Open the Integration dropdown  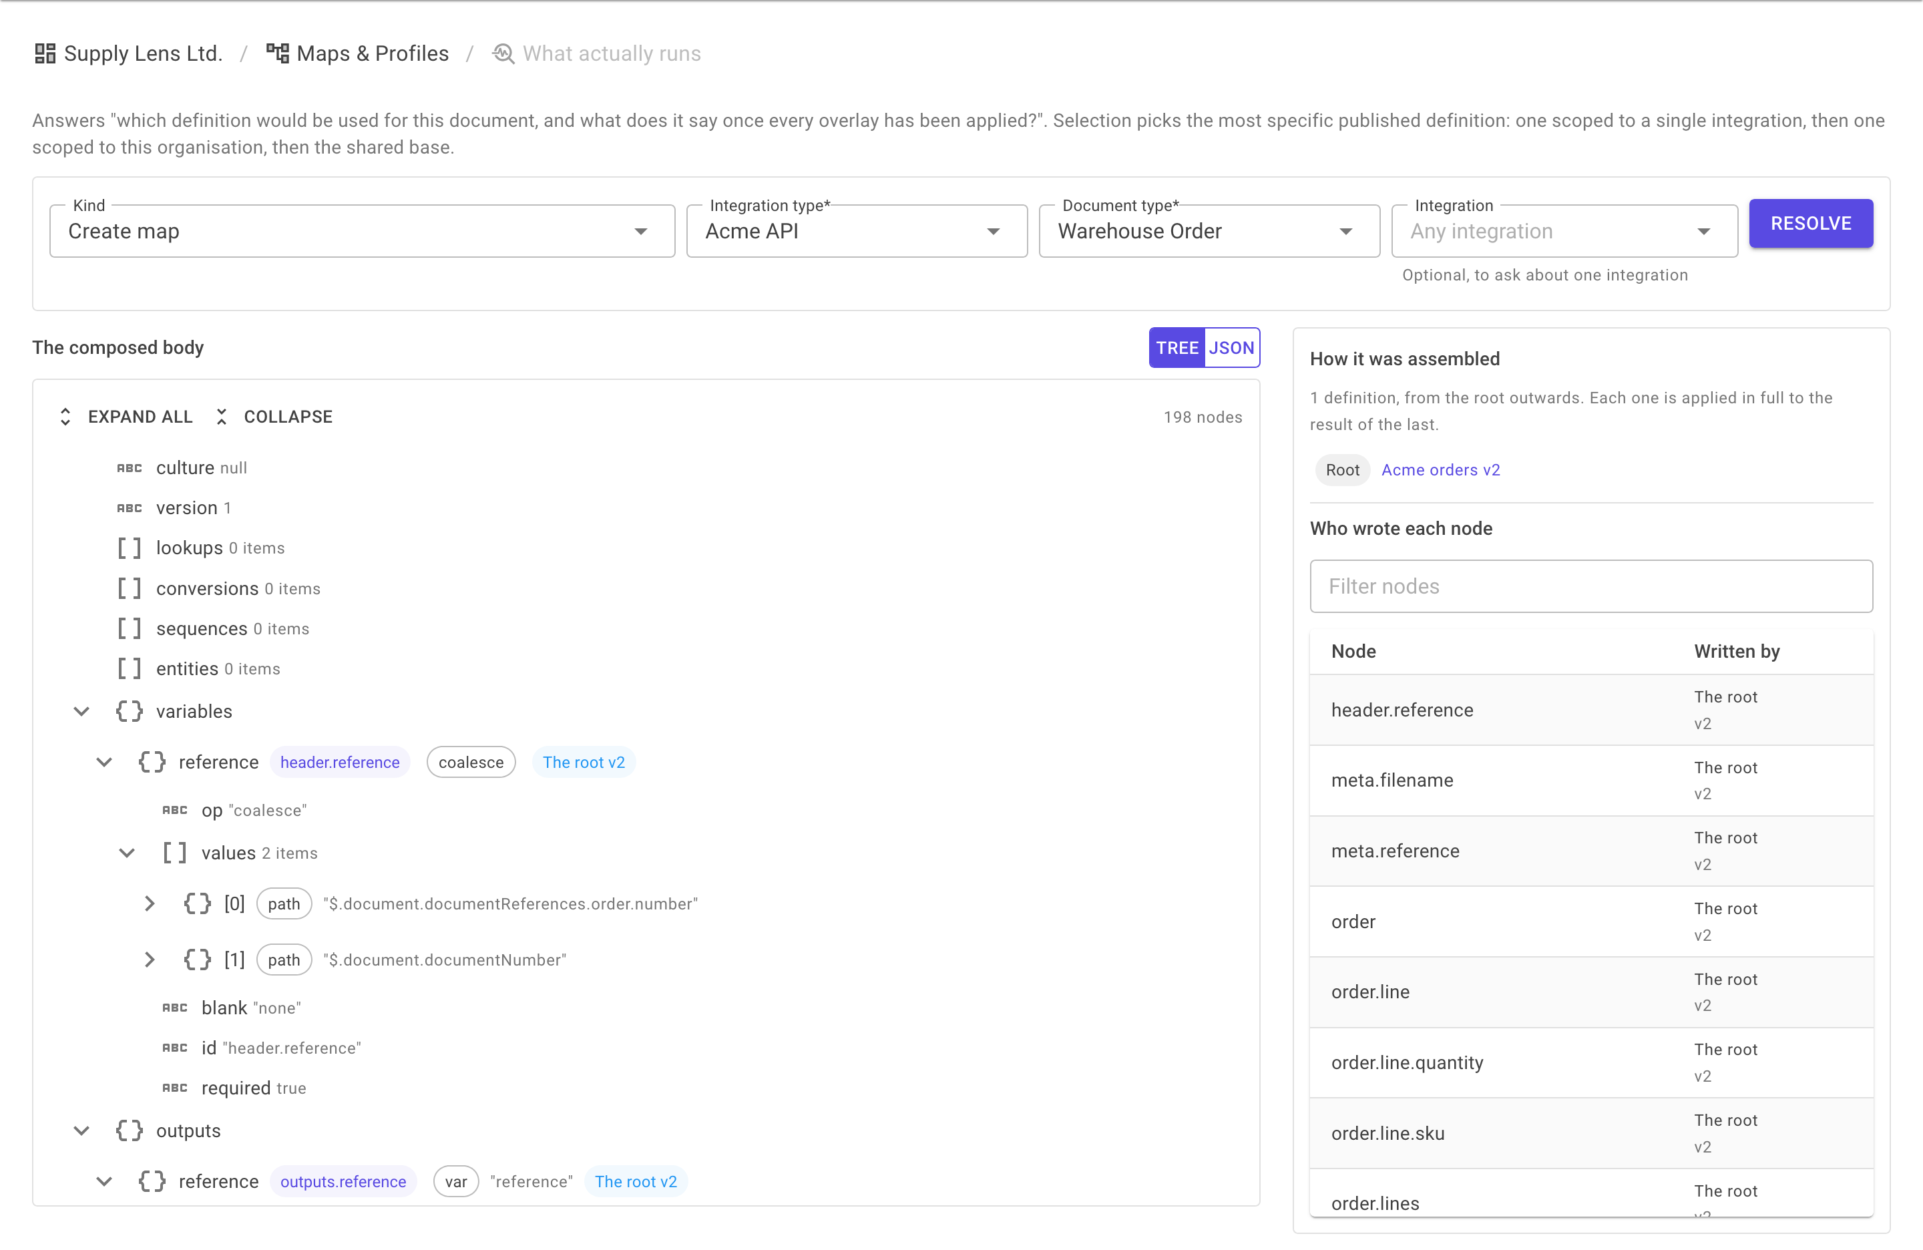(x=1564, y=231)
